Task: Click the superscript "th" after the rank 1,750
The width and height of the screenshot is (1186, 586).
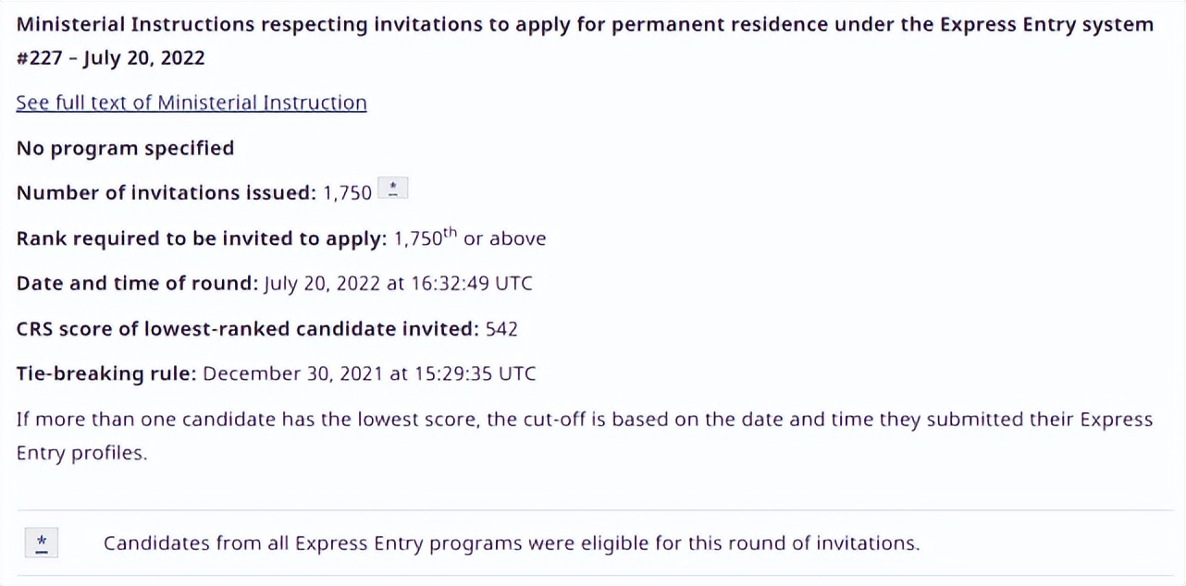Action: 450,233
